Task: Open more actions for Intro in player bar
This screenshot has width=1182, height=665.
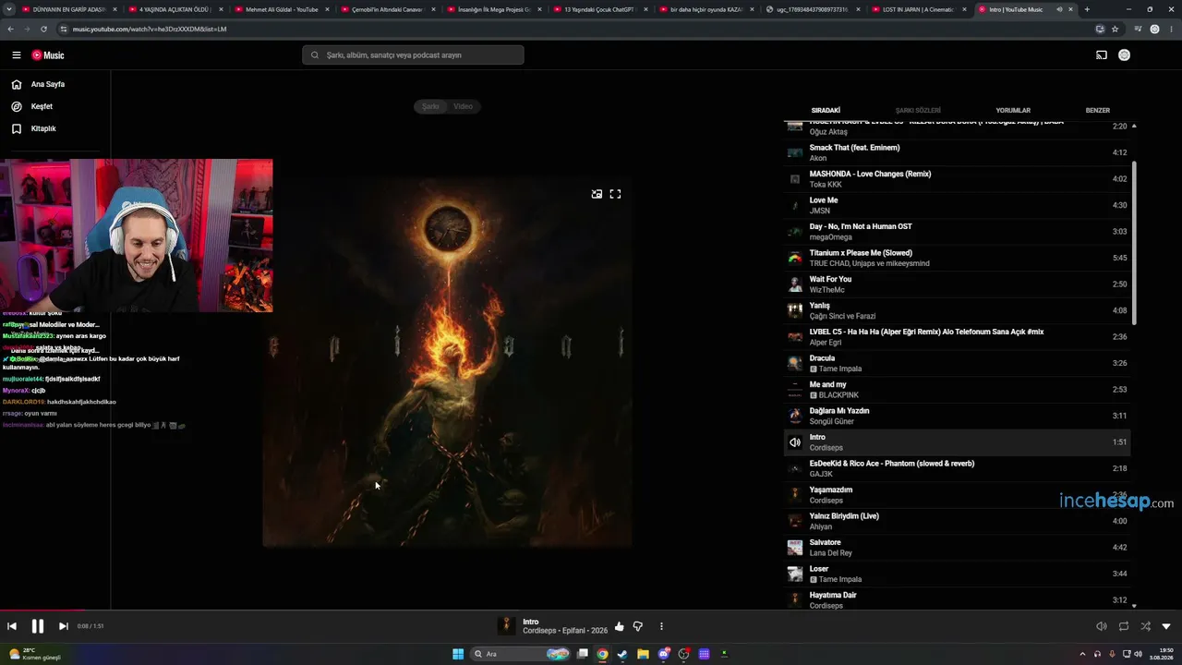Action: point(661,626)
